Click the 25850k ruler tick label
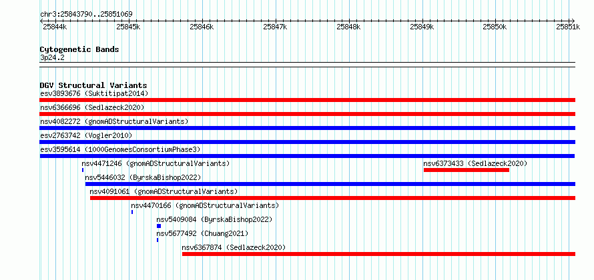This screenshot has height=280, width=594. click(x=495, y=27)
